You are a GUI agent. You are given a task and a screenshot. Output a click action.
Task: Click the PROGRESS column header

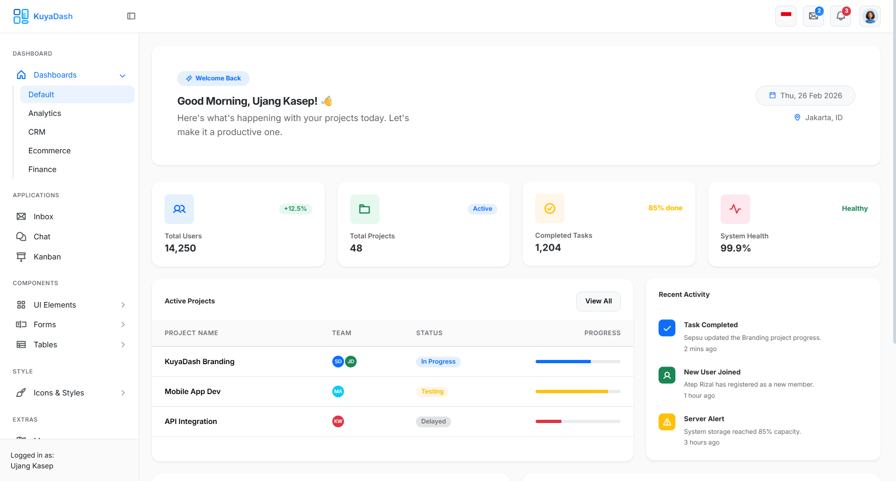pos(602,333)
